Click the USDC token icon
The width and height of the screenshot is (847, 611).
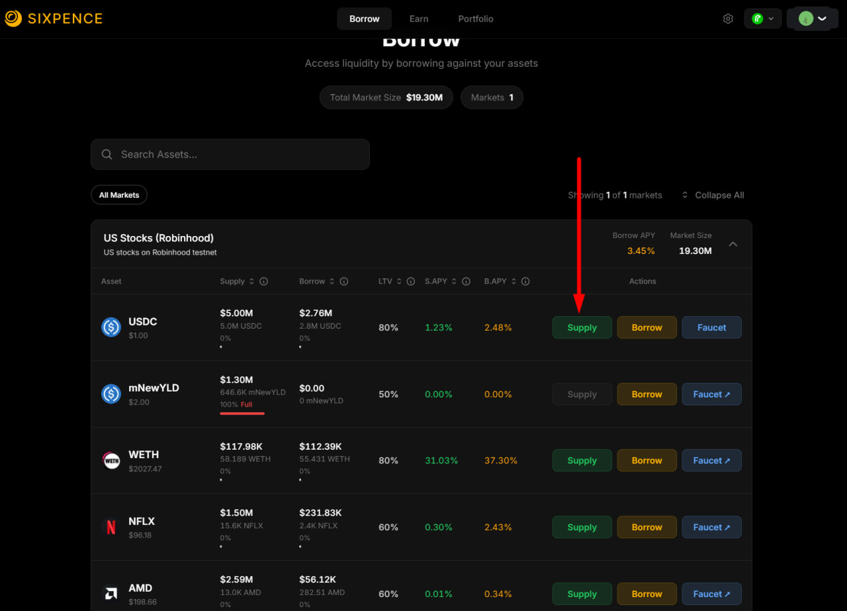point(111,327)
